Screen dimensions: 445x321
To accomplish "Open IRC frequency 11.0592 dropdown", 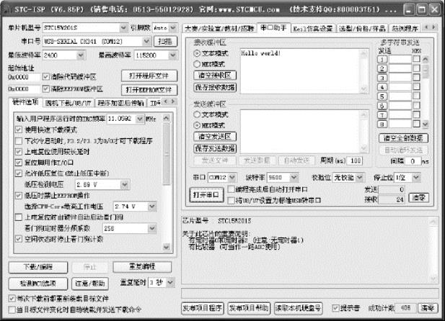I will pos(140,119).
